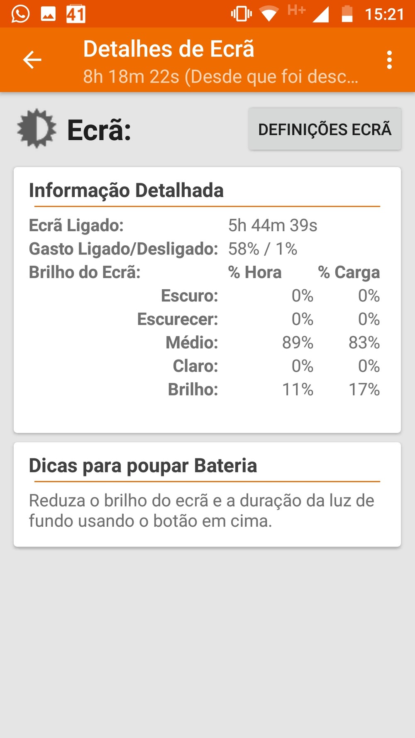Tap the back arrow icon

coord(32,60)
